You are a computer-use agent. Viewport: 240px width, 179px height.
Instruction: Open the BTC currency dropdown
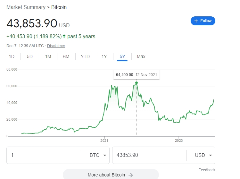click(95, 155)
